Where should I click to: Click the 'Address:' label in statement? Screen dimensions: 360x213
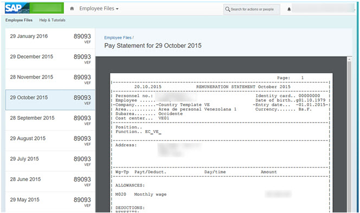click(126, 145)
